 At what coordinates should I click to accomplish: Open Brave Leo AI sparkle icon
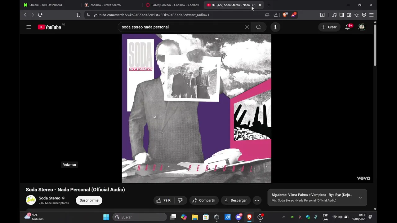click(x=356, y=15)
